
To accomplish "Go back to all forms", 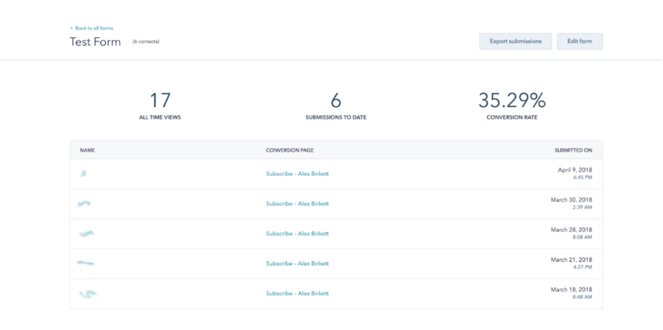I will click(93, 28).
